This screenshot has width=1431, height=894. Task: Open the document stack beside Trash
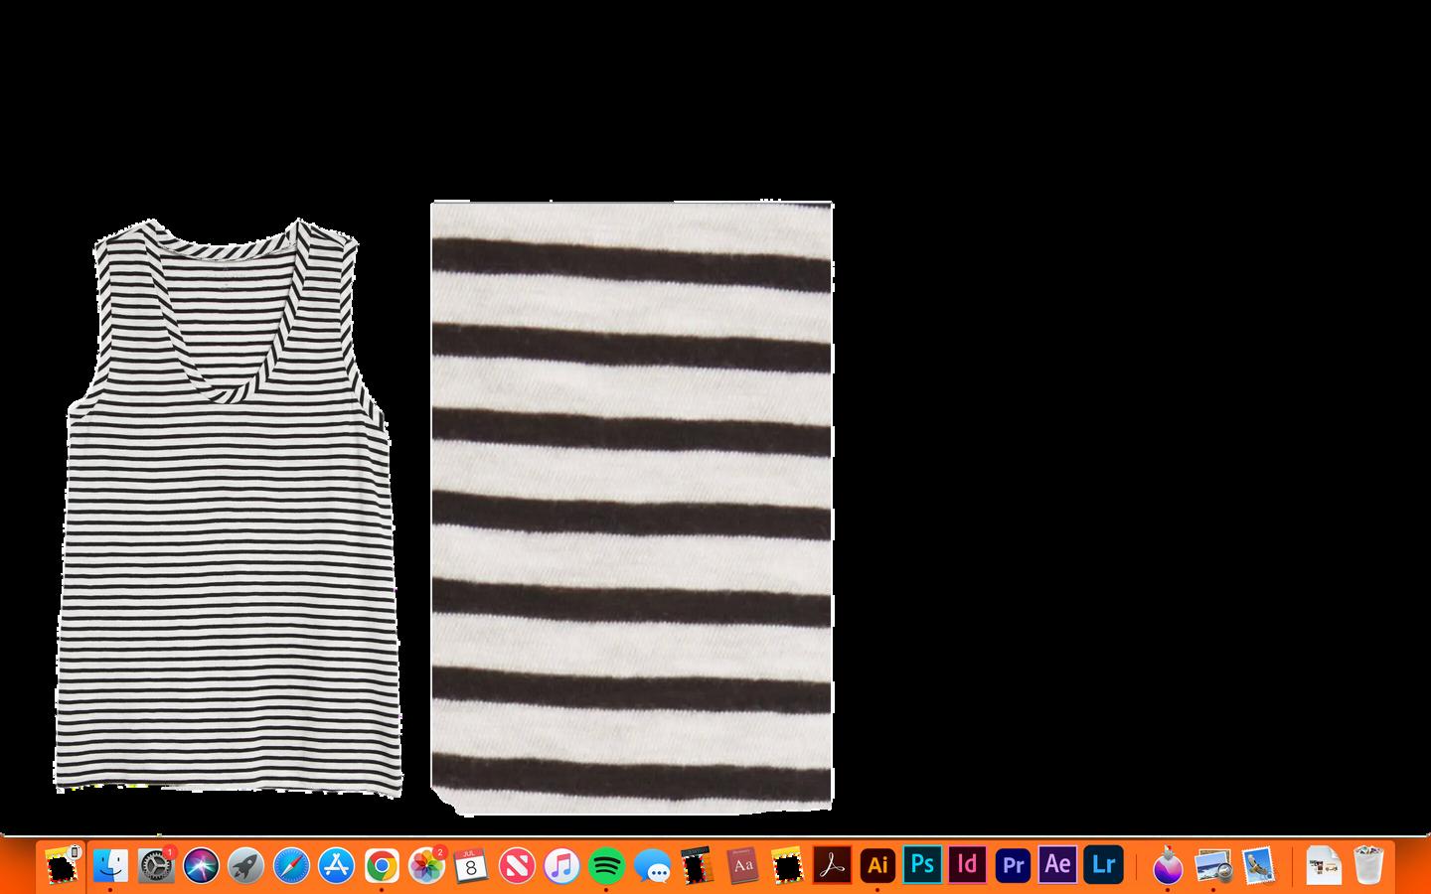tap(1323, 865)
